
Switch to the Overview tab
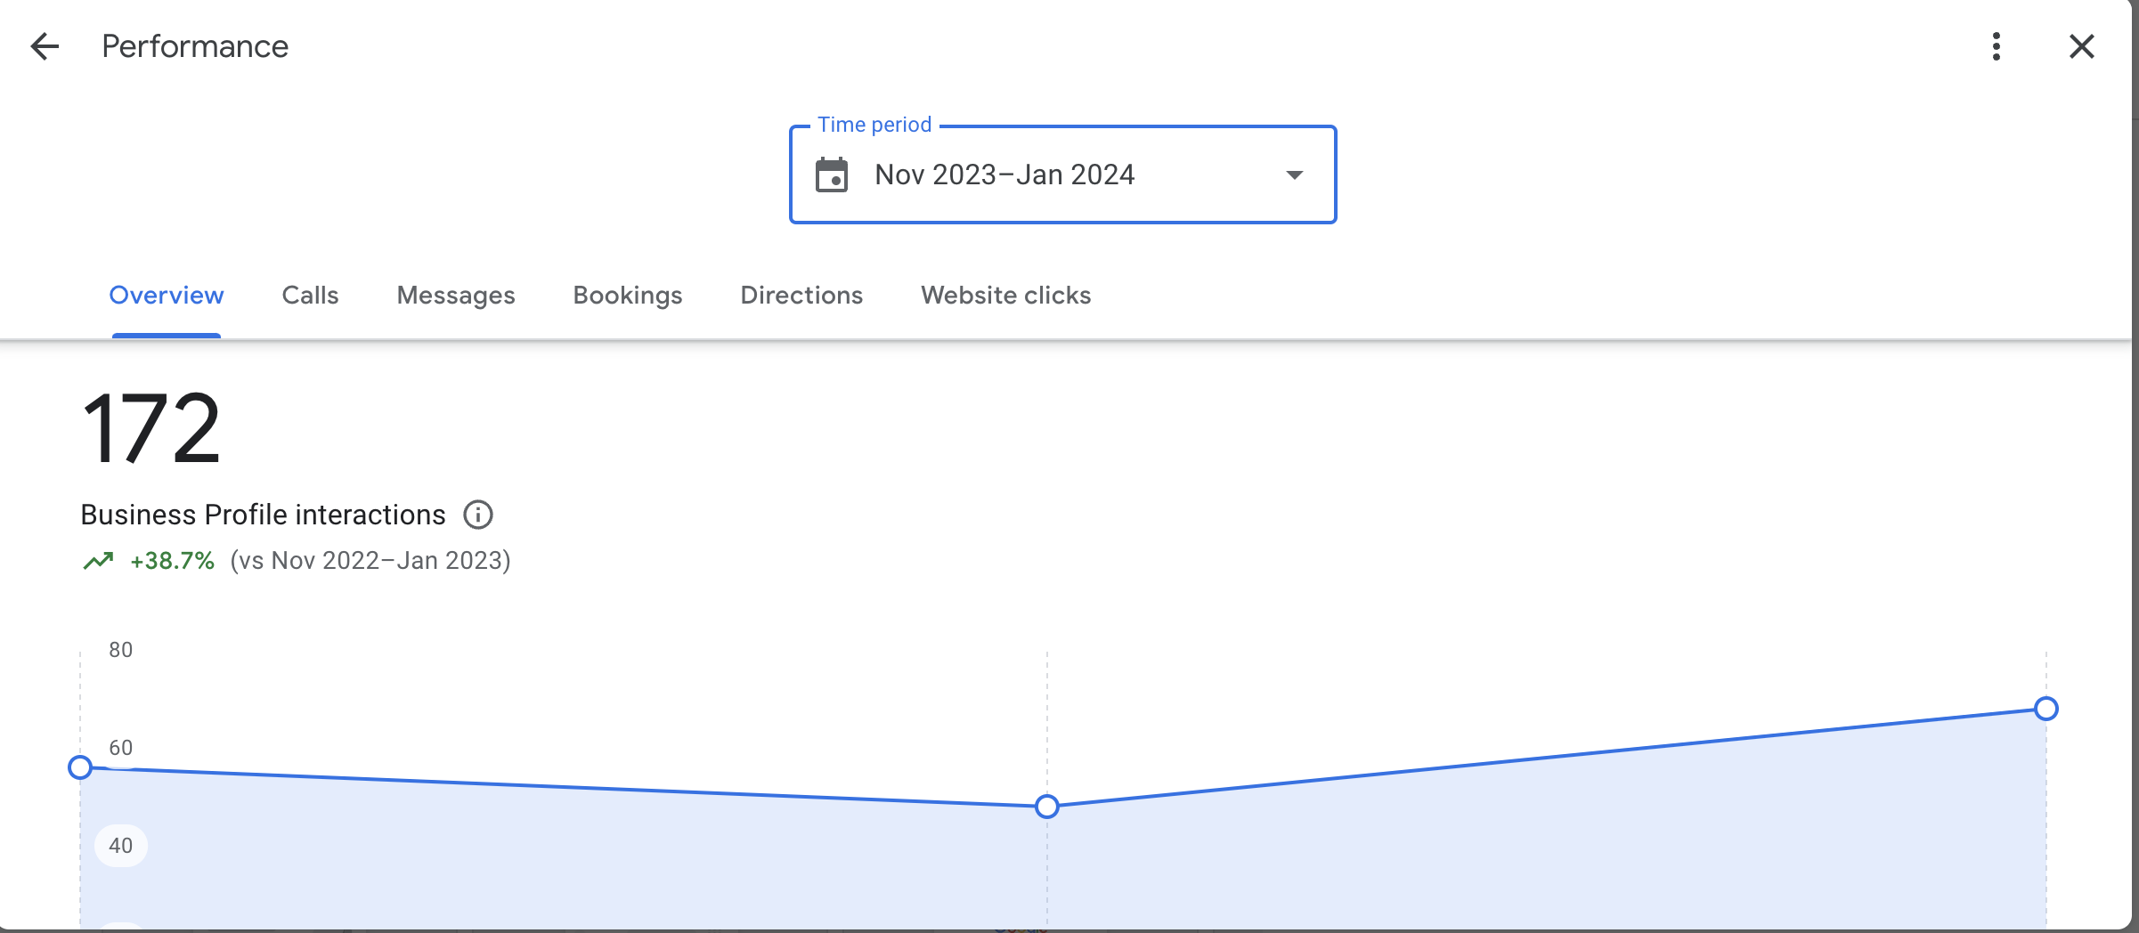[167, 296]
